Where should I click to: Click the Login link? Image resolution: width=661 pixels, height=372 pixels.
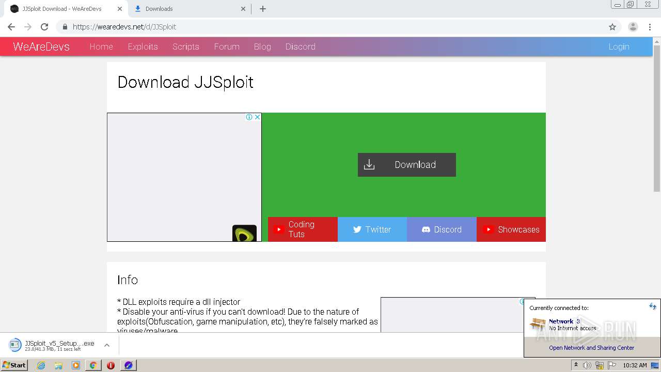click(619, 47)
